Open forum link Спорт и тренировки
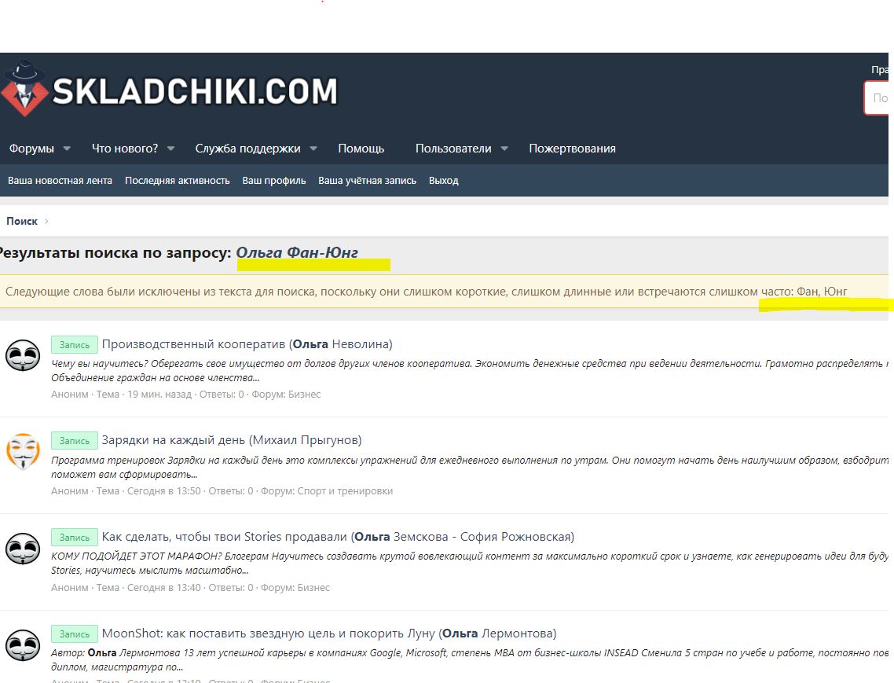 point(344,490)
